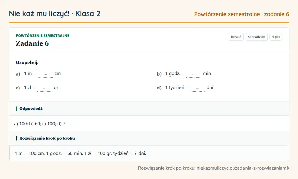The image size is (298, 179).
Task: Click the blank in '1 tydzień = ... dni'
Action: [x=197, y=88]
